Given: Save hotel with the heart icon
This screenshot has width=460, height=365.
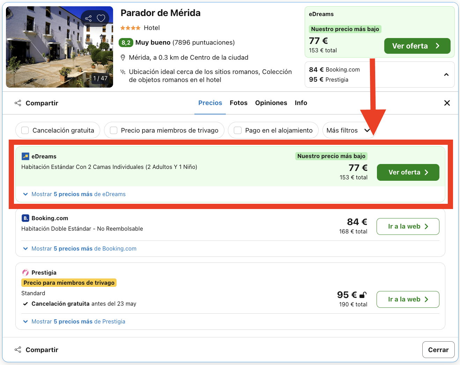Looking at the screenshot, I should click(x=101, y=18).
